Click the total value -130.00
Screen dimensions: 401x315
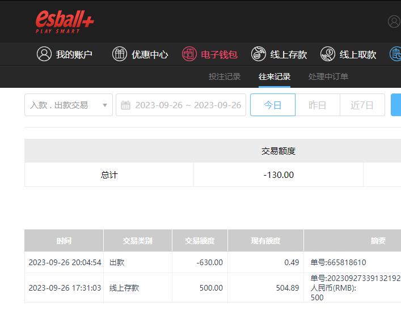[x=278, y=174]
